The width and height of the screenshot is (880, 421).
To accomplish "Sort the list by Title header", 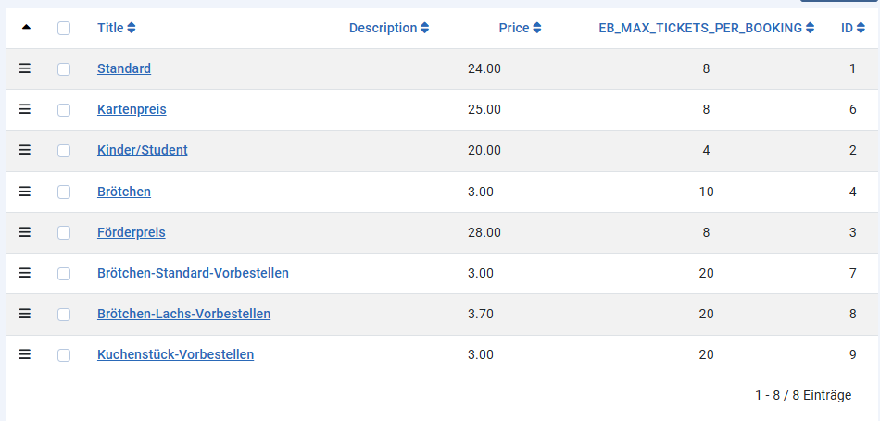I will [x=117, y=28].
